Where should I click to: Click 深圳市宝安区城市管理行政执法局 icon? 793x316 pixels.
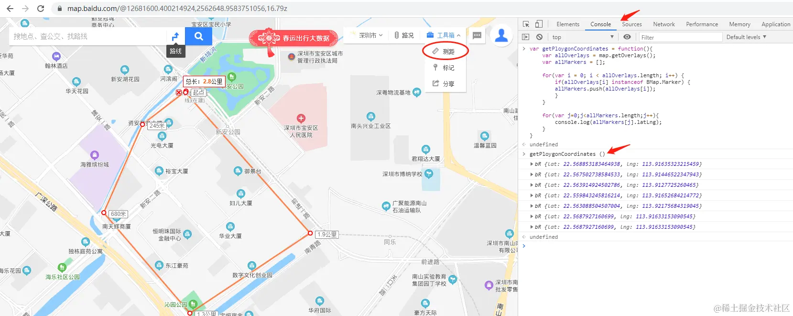point(292,57)
